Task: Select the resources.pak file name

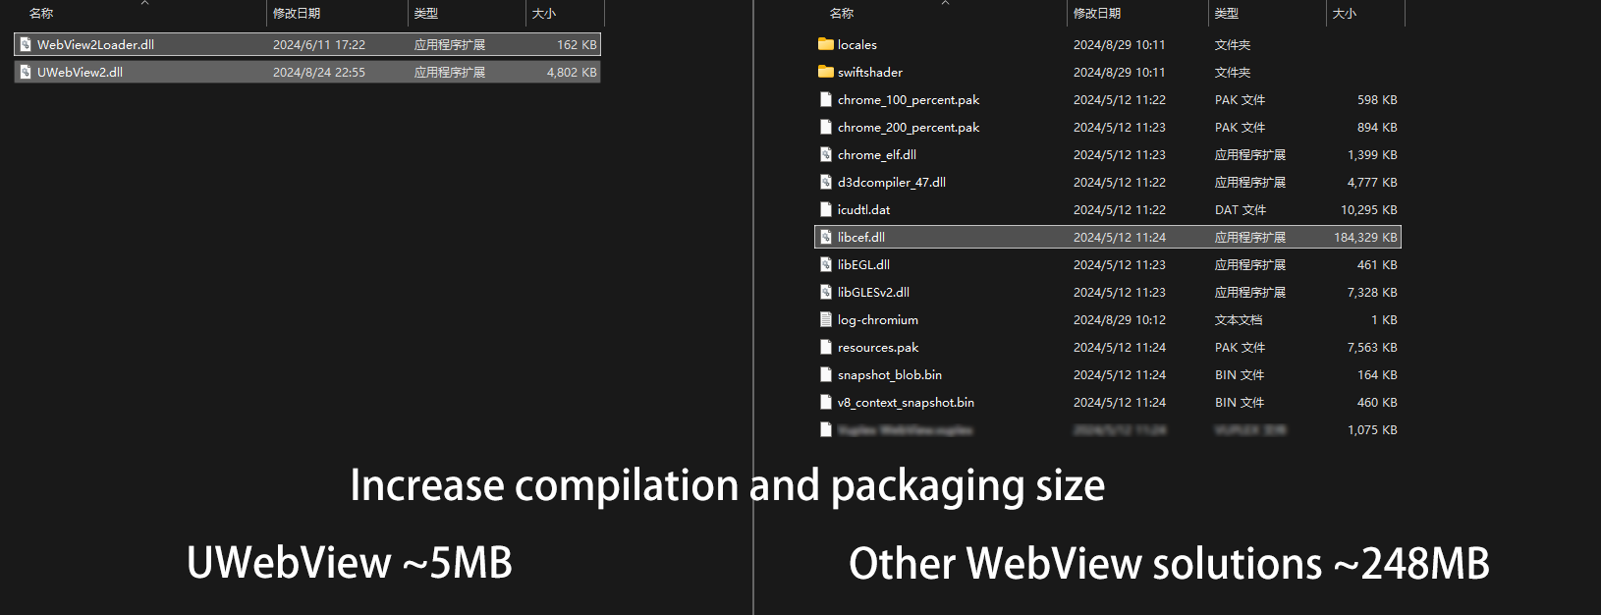Action: coord(878,348)
